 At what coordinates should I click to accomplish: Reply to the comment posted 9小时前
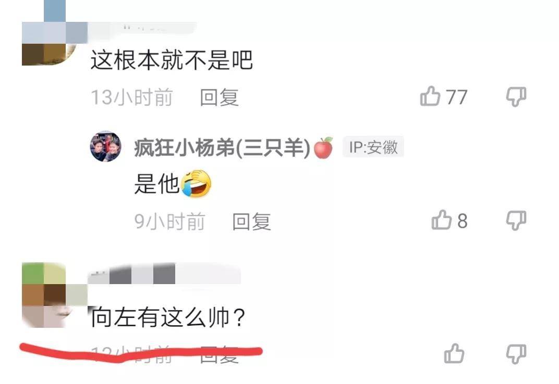click(251, 221)
